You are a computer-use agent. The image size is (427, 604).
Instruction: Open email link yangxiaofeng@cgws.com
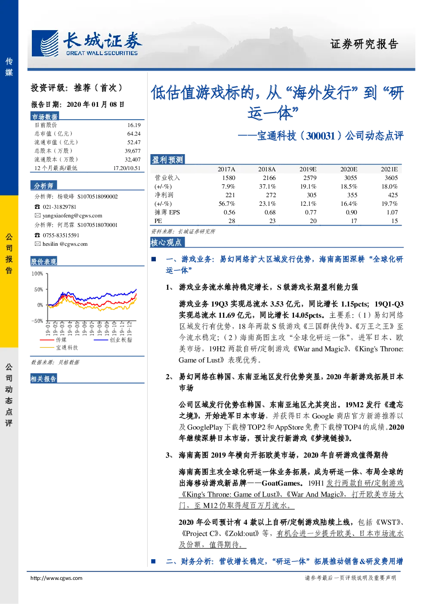point(72,216)
